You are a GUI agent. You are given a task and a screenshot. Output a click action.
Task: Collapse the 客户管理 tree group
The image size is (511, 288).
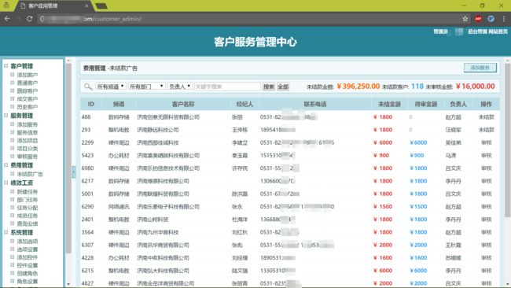[x=6, y=66]
